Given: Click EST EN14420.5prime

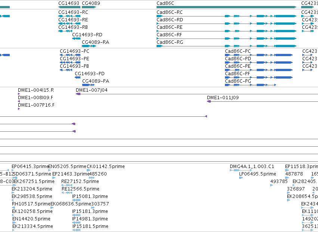Looking at the screenshot, I should 31,219.
